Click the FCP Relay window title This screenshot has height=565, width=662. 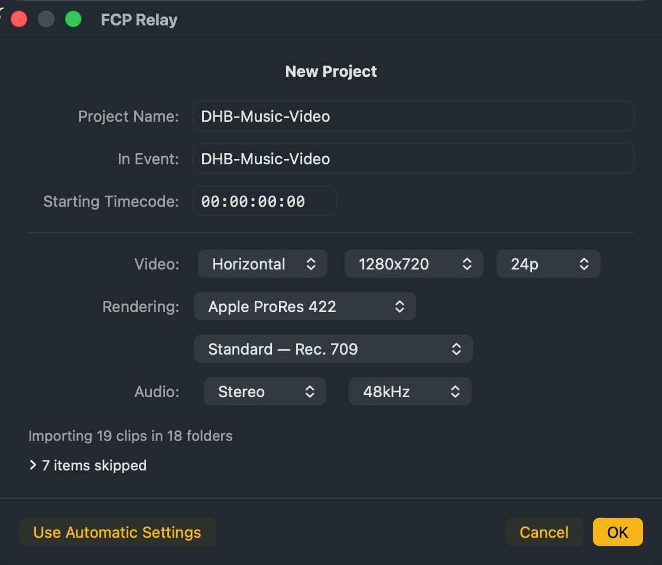coord(139,20)
